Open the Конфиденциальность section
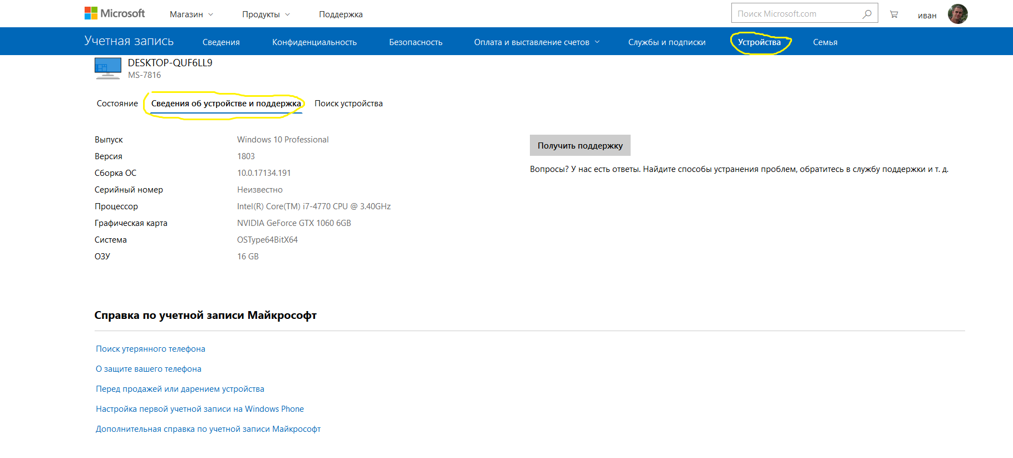1013x458 pixels. point(314,42)
